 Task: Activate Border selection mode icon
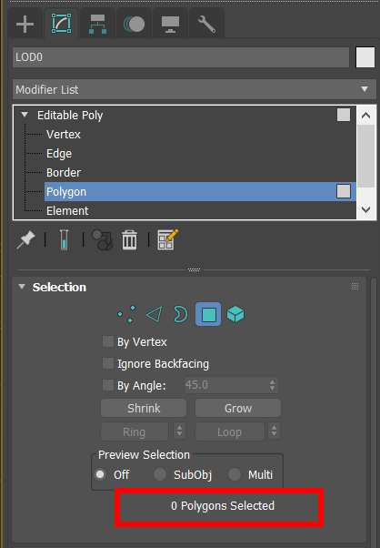[x=180, y=314]
